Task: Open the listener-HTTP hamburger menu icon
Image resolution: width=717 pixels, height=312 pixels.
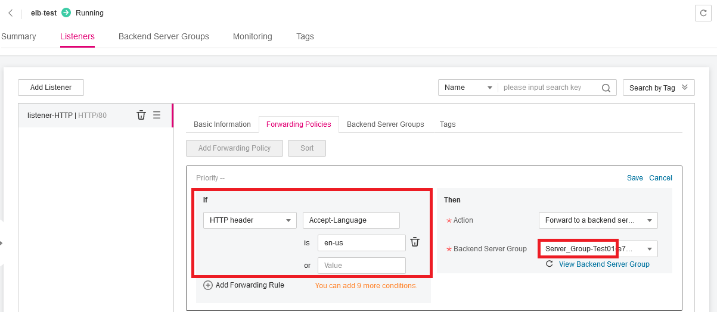Action: point(157,115)
